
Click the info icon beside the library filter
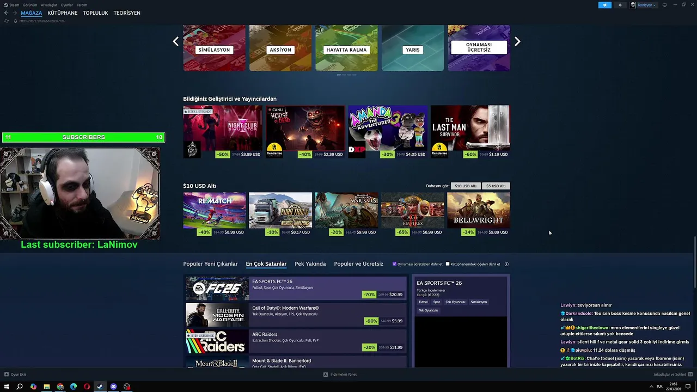506,264
